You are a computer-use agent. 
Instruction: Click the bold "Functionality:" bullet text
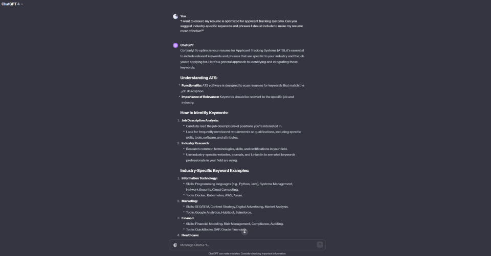(x=191, y=86)
